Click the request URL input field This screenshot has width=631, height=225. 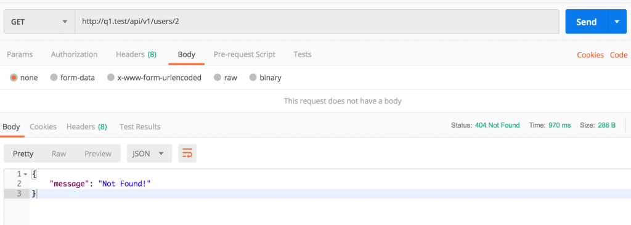(x=317, y=22)
